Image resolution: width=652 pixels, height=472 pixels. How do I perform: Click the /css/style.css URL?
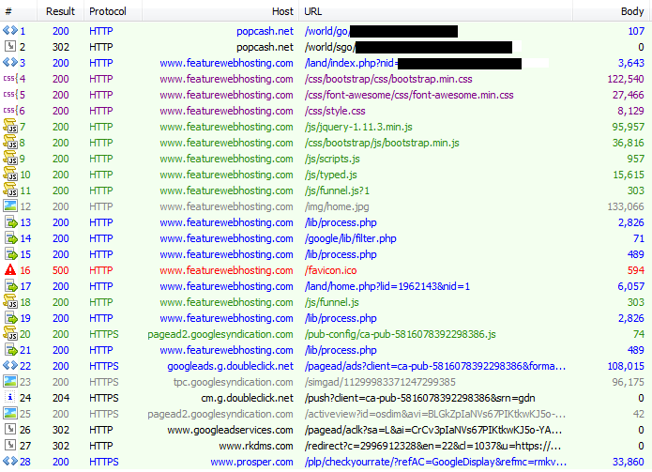[335, 111]
